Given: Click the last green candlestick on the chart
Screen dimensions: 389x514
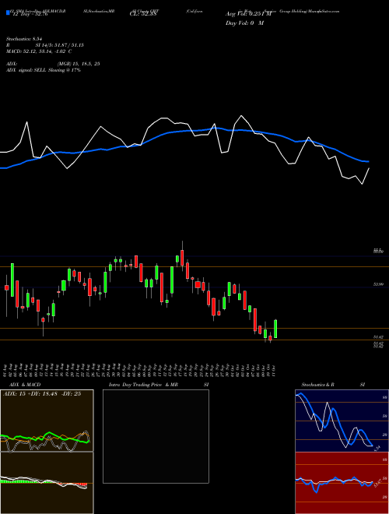Looking at the screenshot, I should [x=275, y=329].
